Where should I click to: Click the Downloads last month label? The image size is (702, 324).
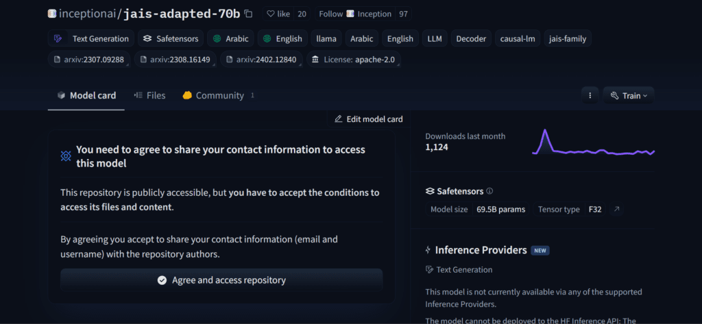[x=465, y=136]
